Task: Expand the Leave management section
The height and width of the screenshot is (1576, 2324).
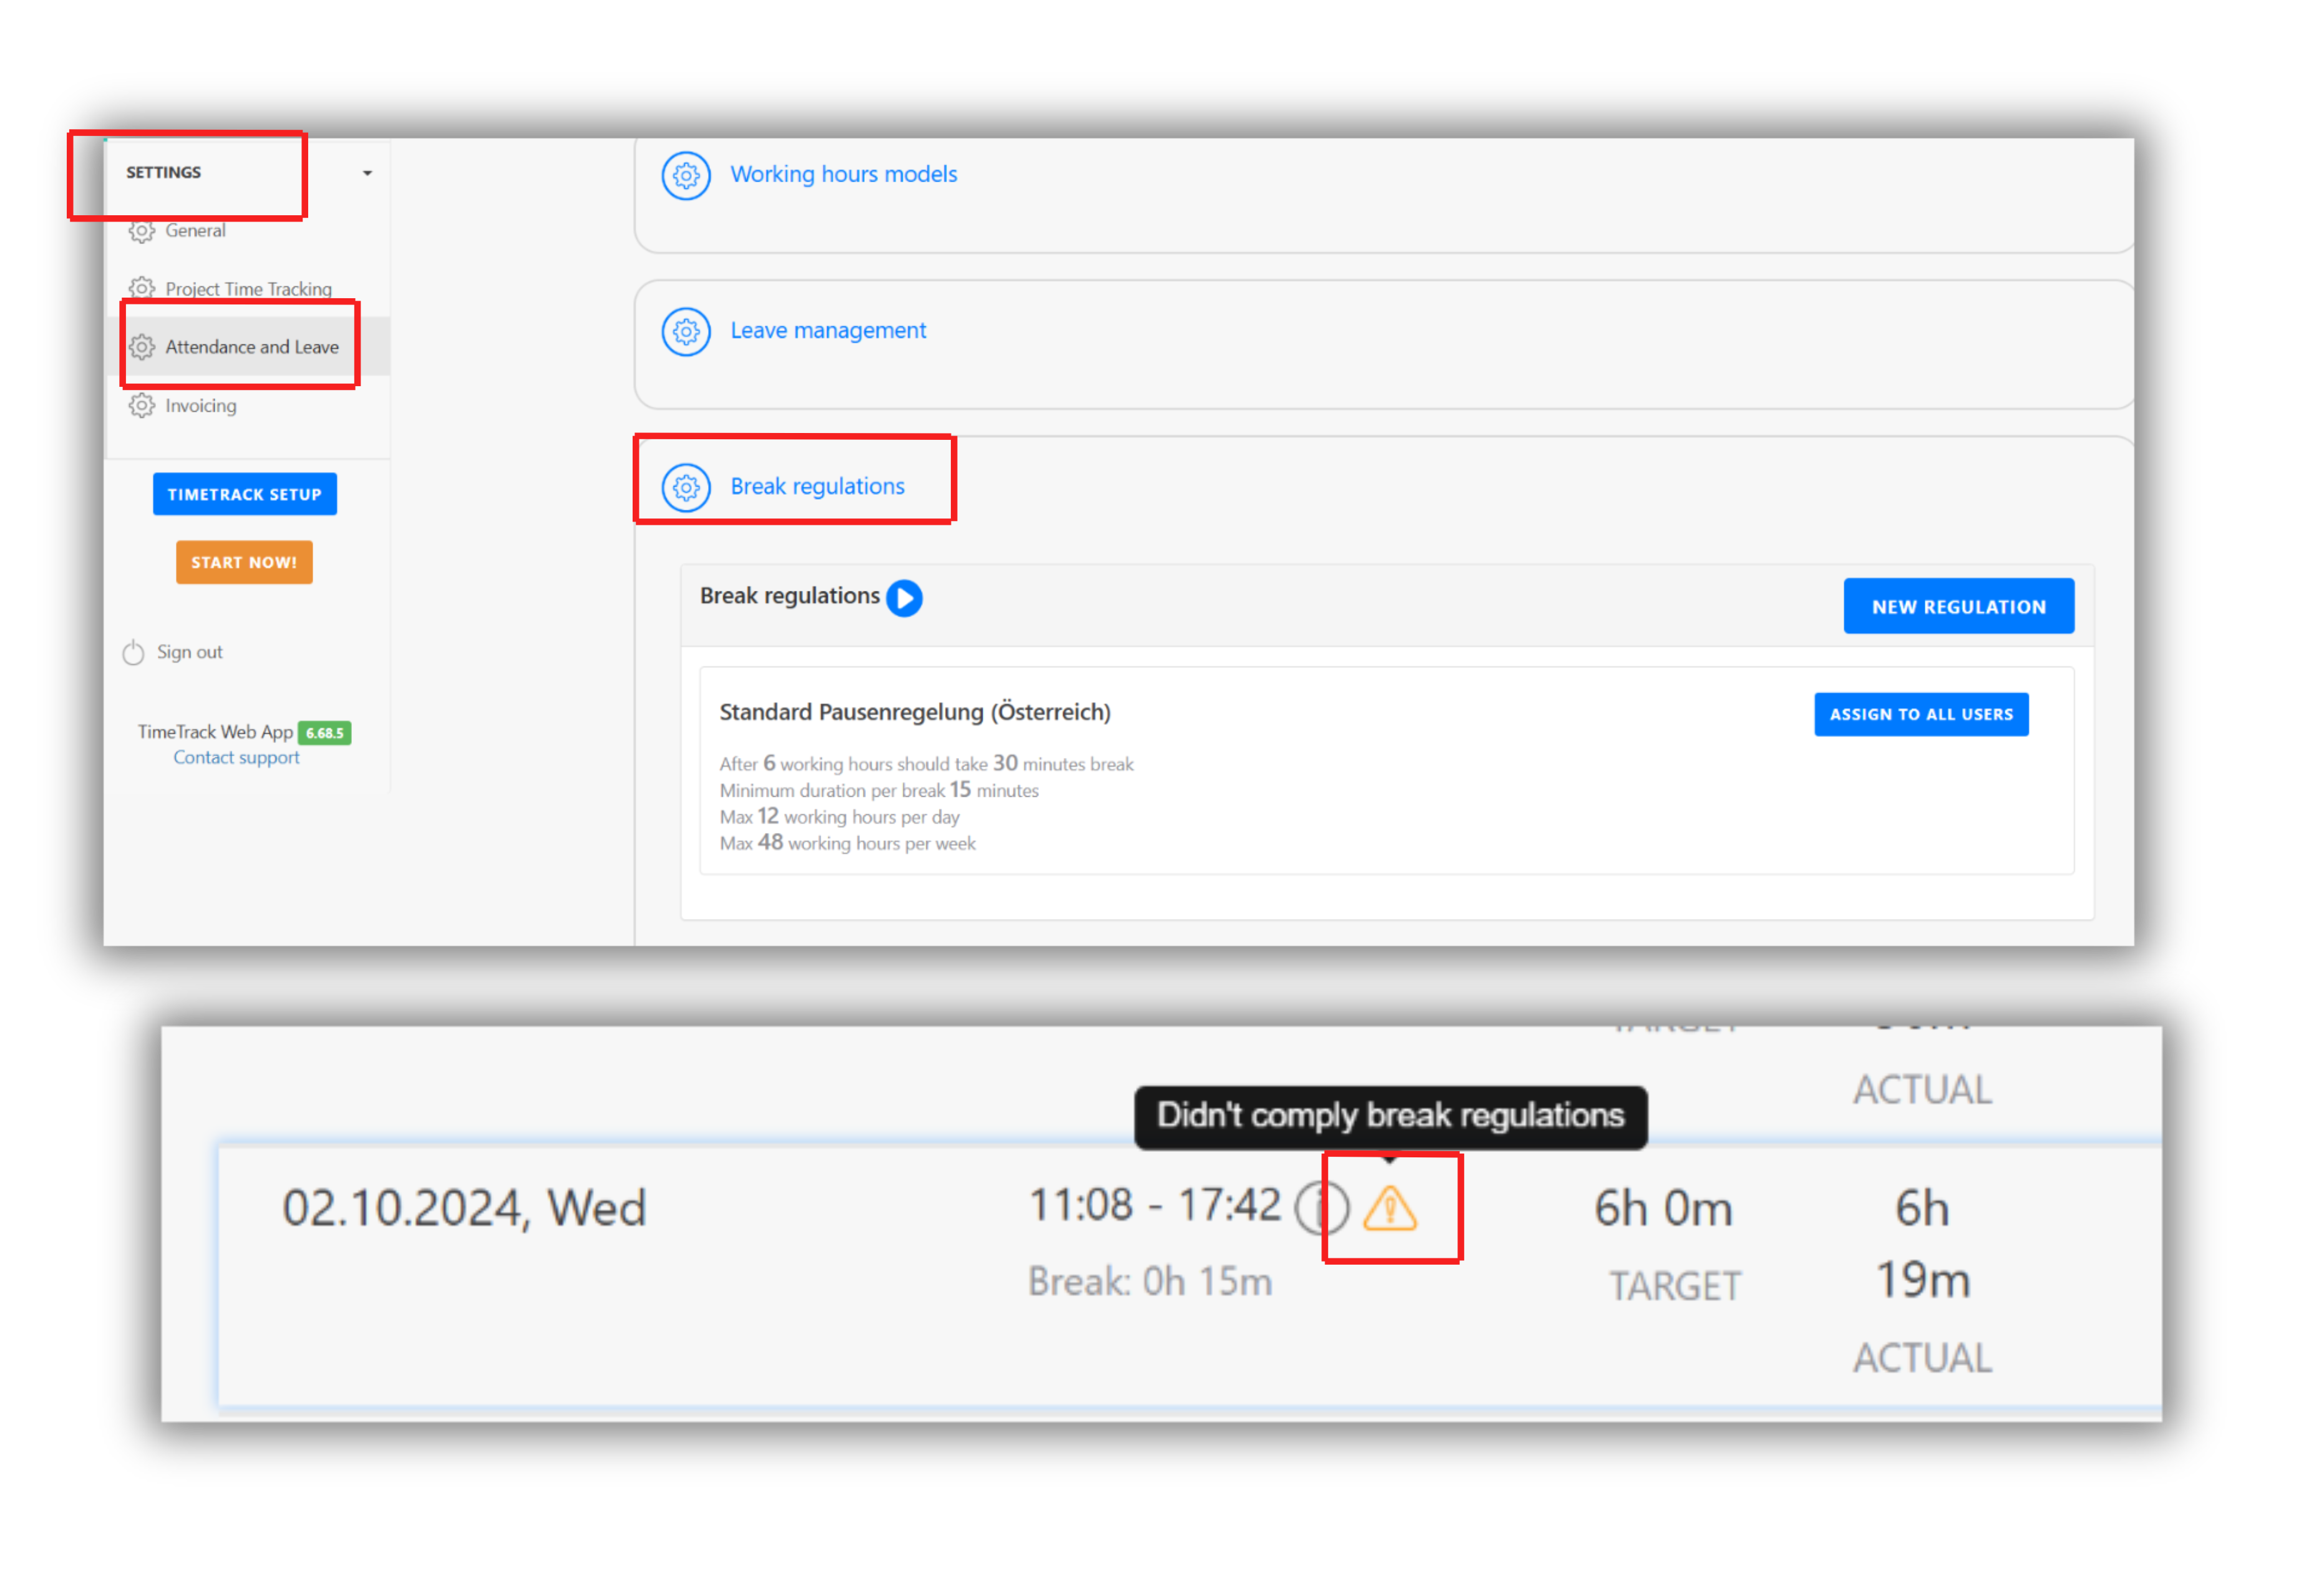Action: click(x=828, y=331)
